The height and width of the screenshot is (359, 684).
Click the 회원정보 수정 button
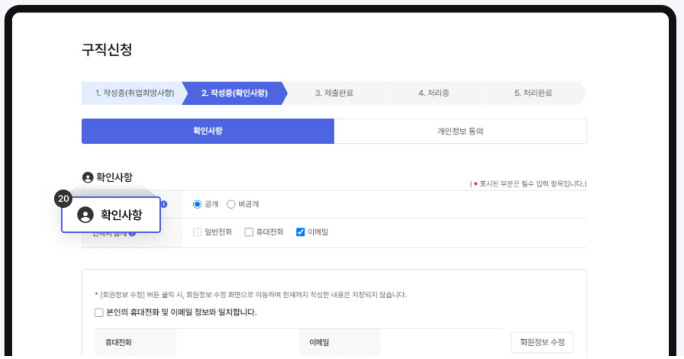[542, 342]
